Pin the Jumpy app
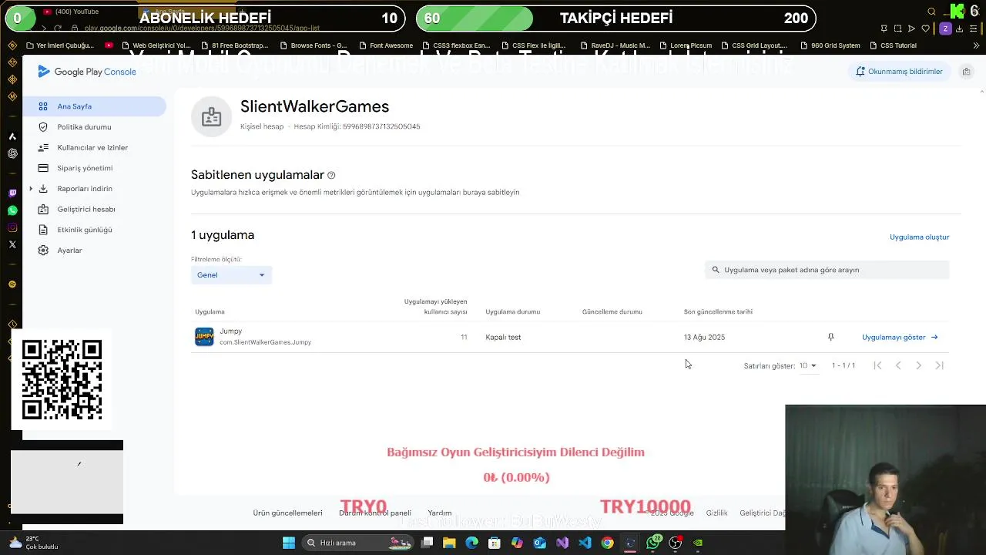This screenshot has height=555, width=986. [x=830, y=337]
